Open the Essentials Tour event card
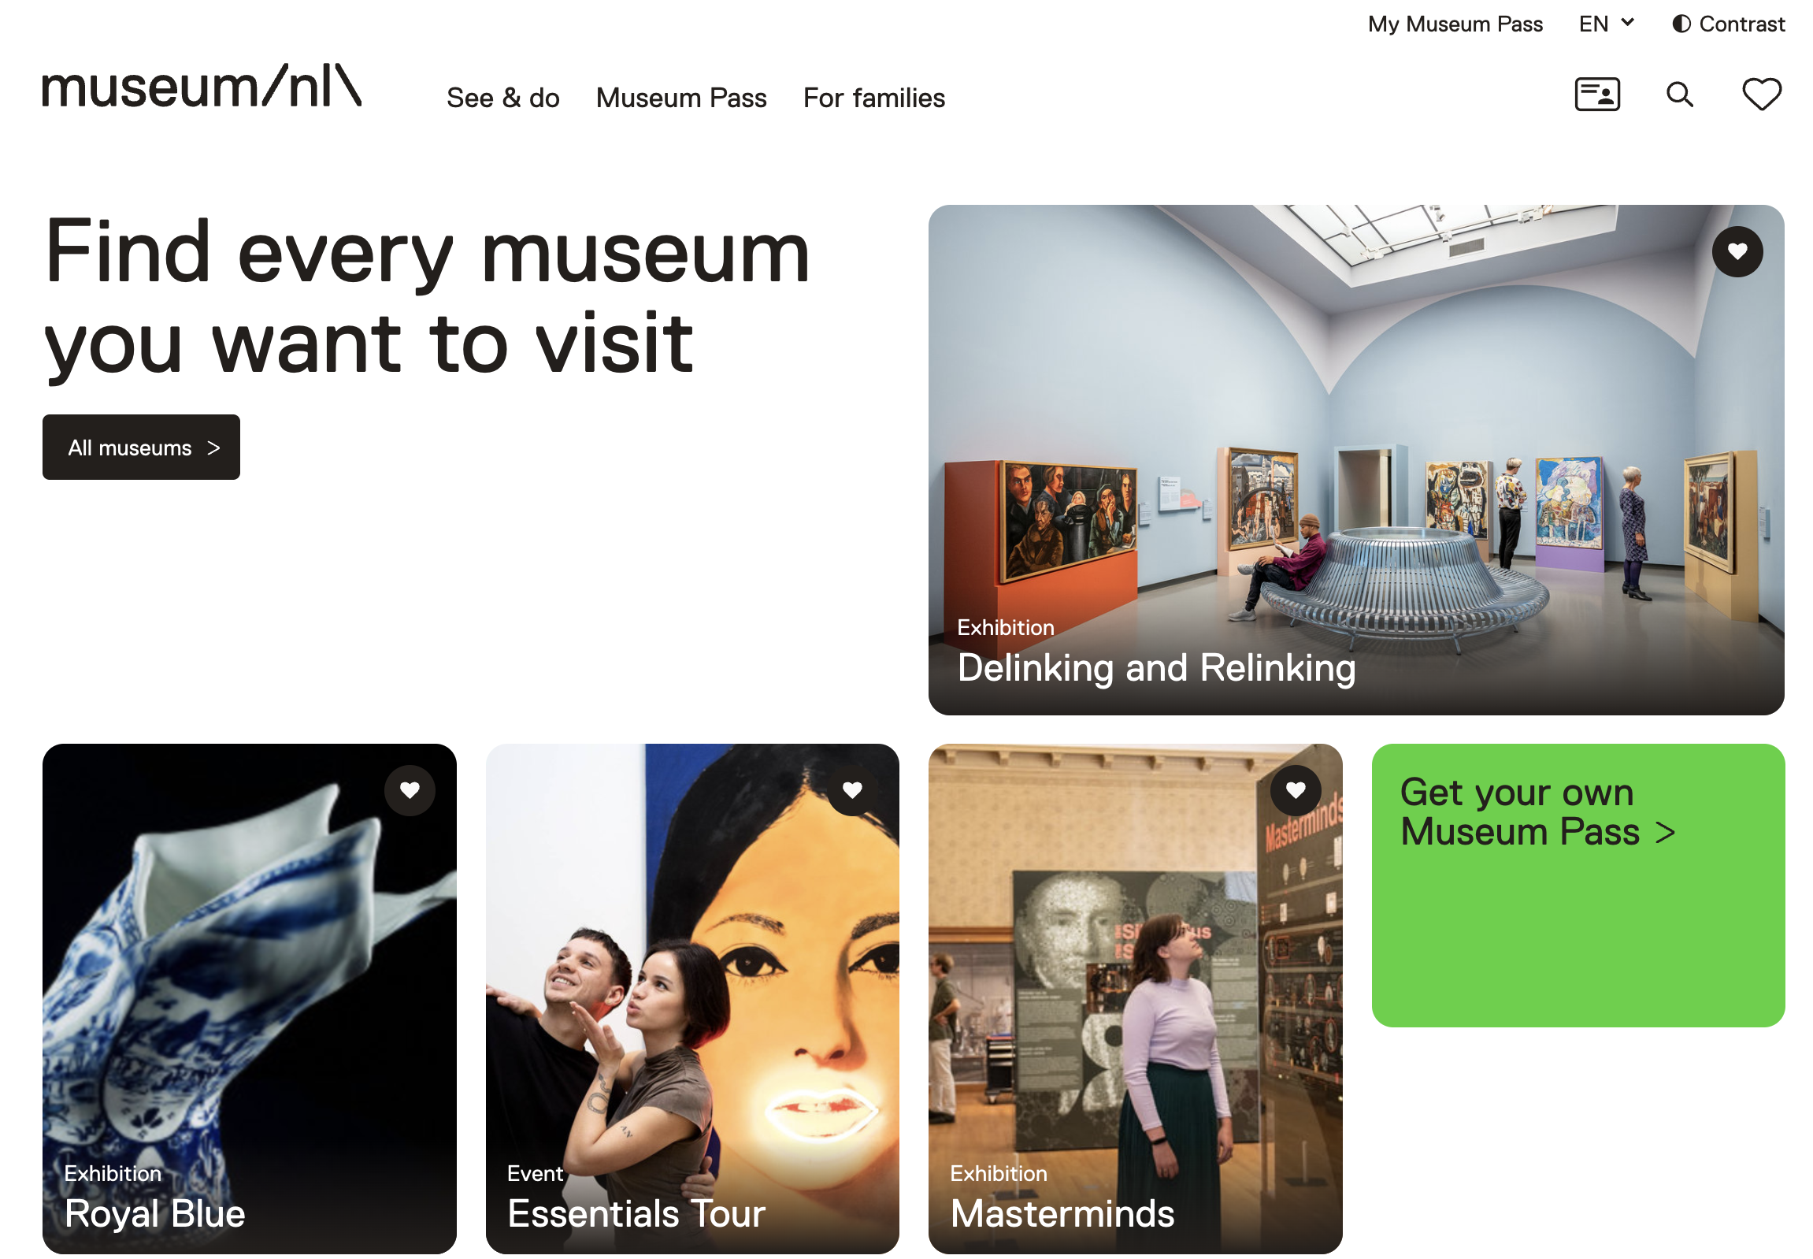1813x1259 pixels. point(692,1000)
